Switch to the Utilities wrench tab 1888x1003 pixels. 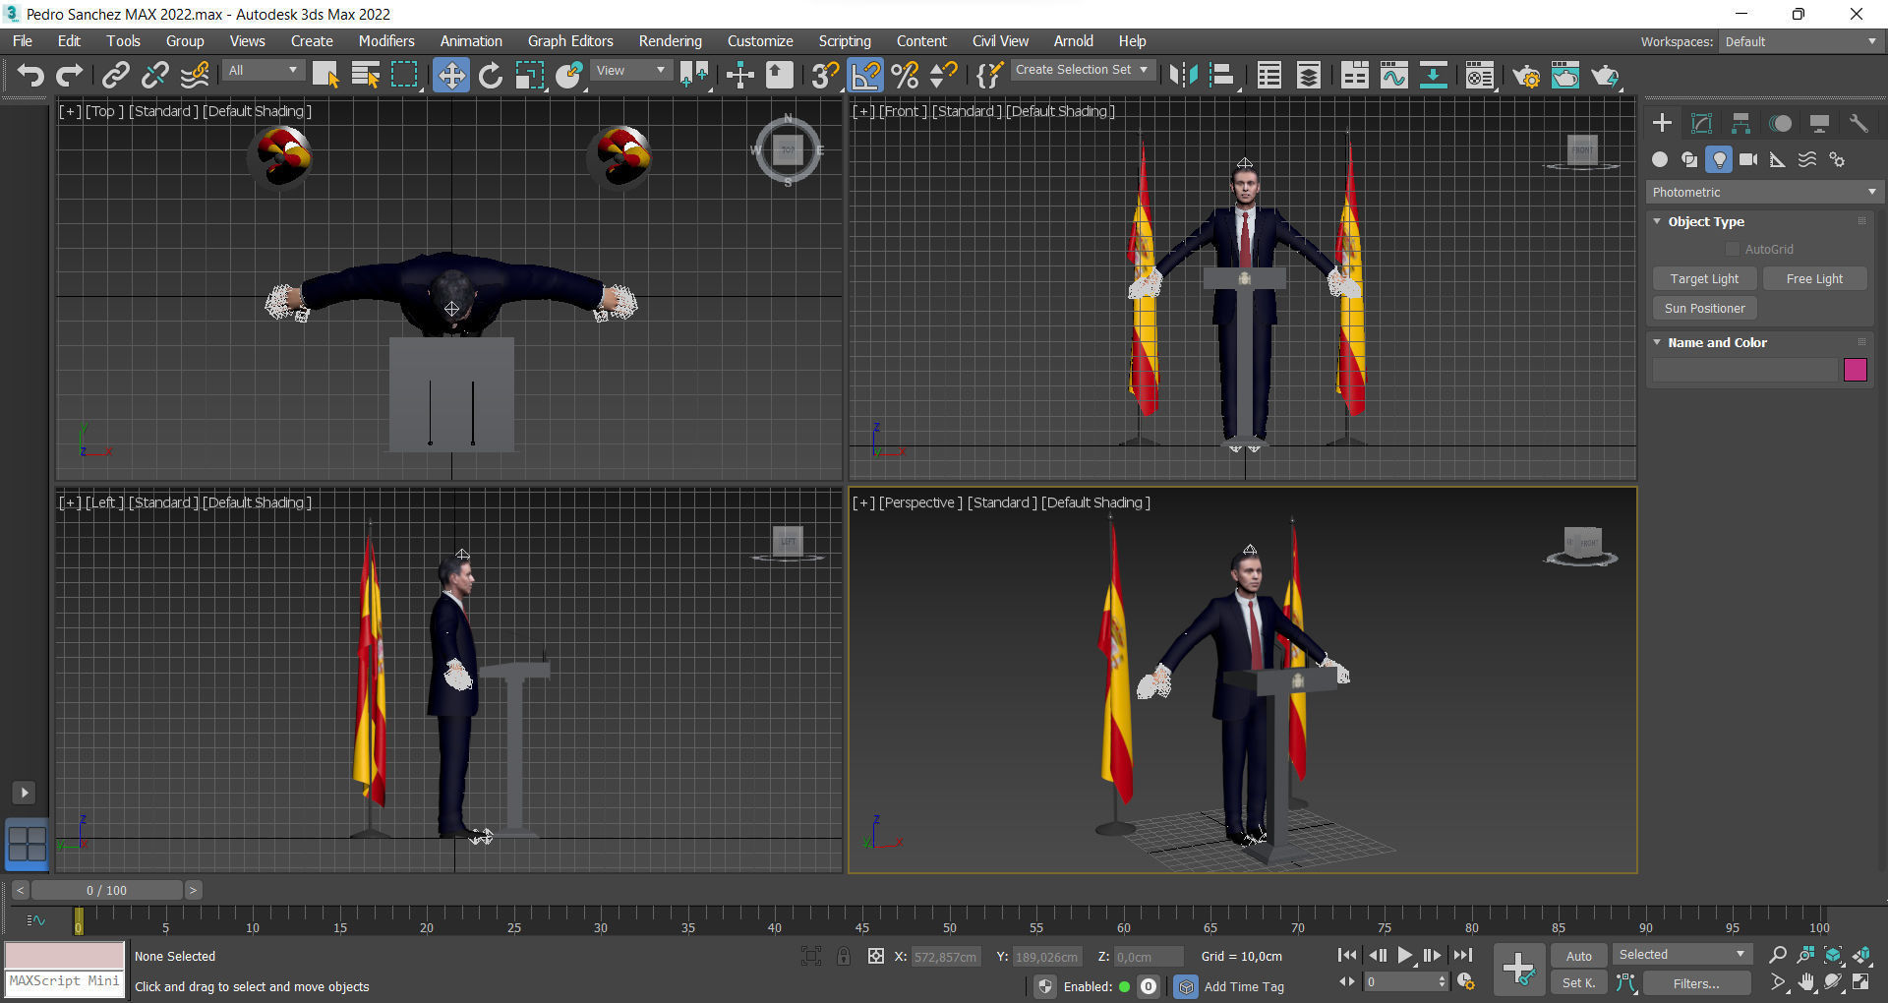point(1858,123)
